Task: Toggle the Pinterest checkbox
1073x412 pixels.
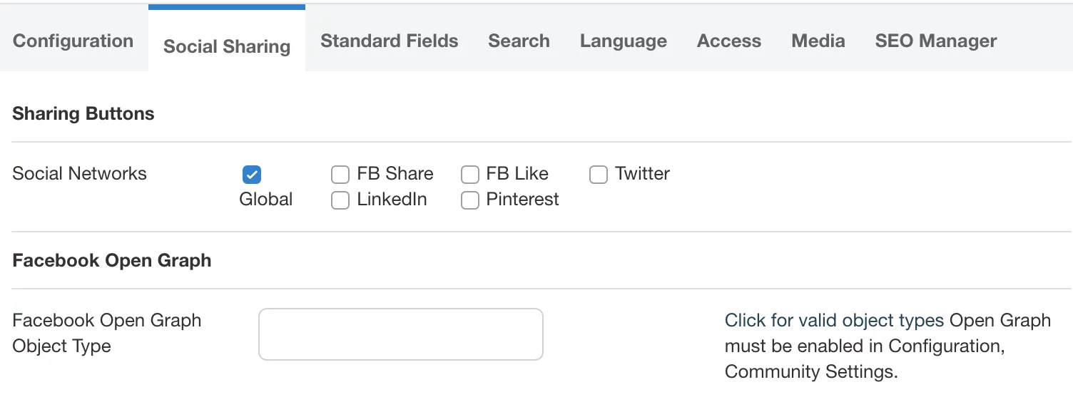Action: tap(469, 200)
